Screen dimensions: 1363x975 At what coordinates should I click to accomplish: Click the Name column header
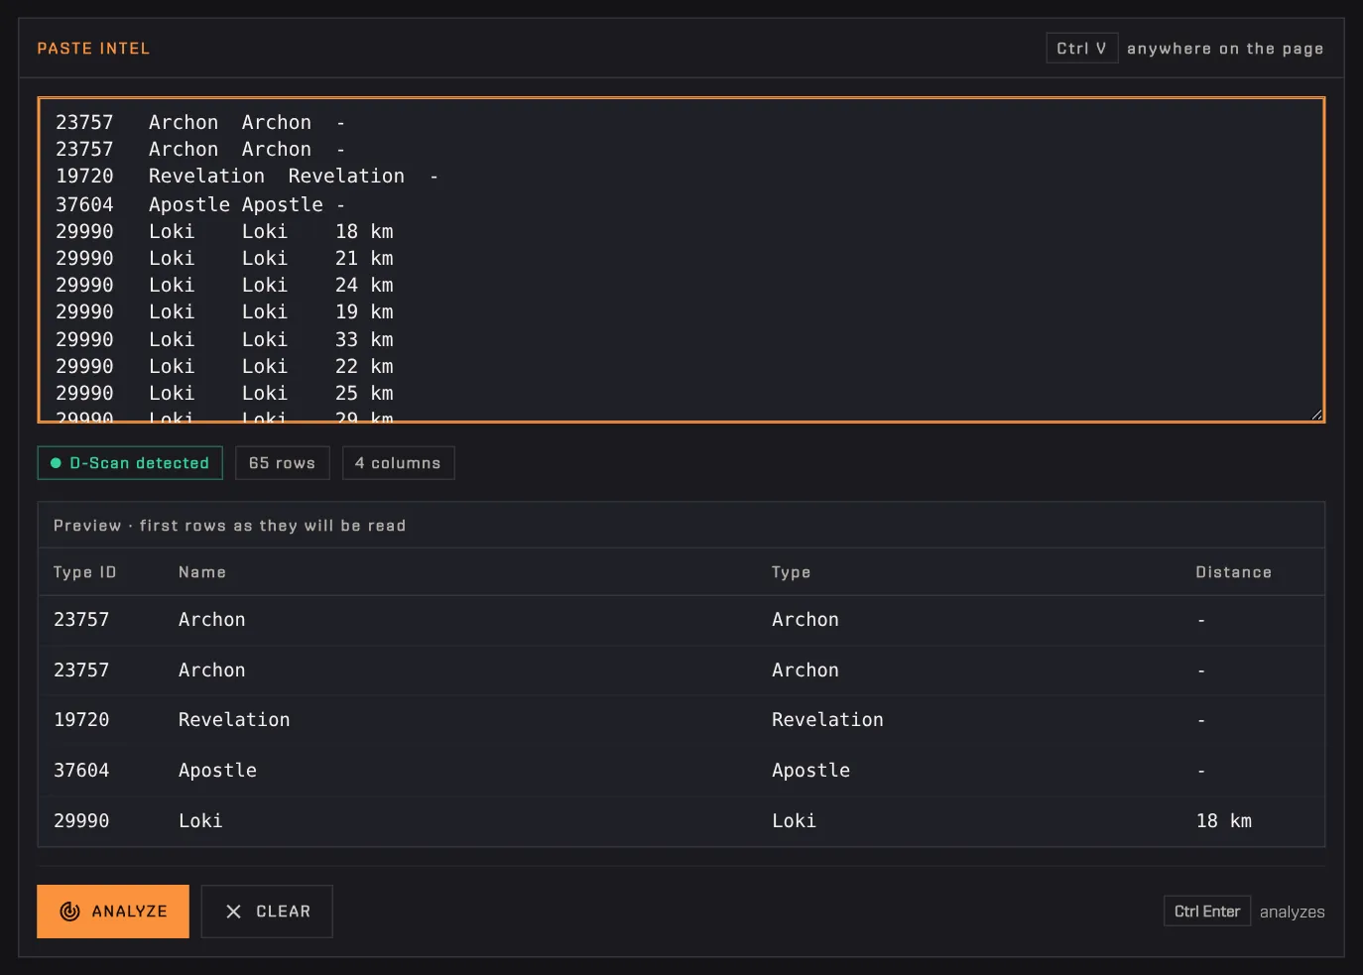click(202, 572)
